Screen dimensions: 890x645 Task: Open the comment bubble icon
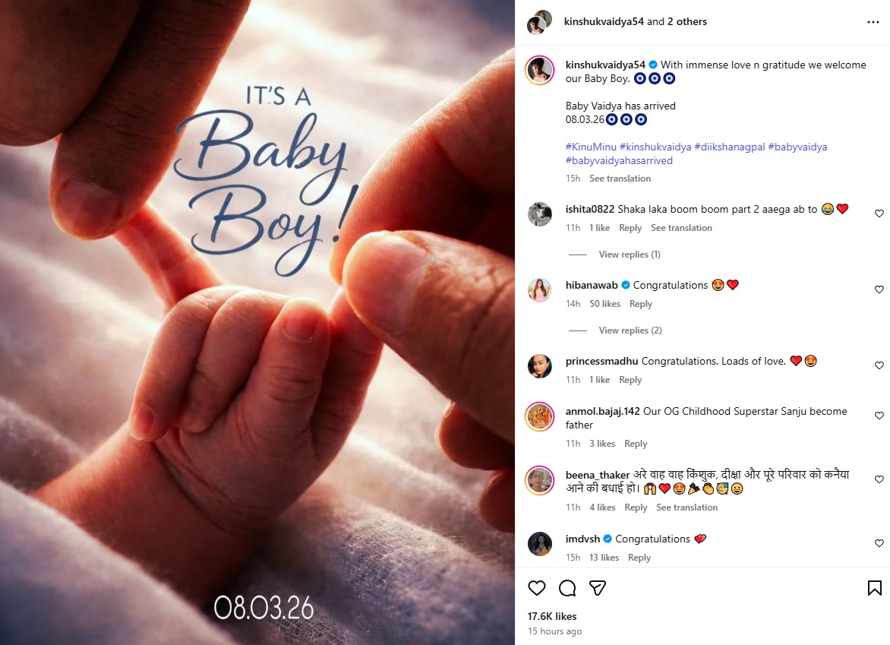pos(567,588)
